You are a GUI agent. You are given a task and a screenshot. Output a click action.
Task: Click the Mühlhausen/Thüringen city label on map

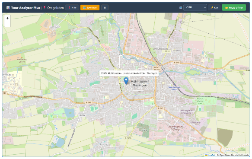(140, 83)
